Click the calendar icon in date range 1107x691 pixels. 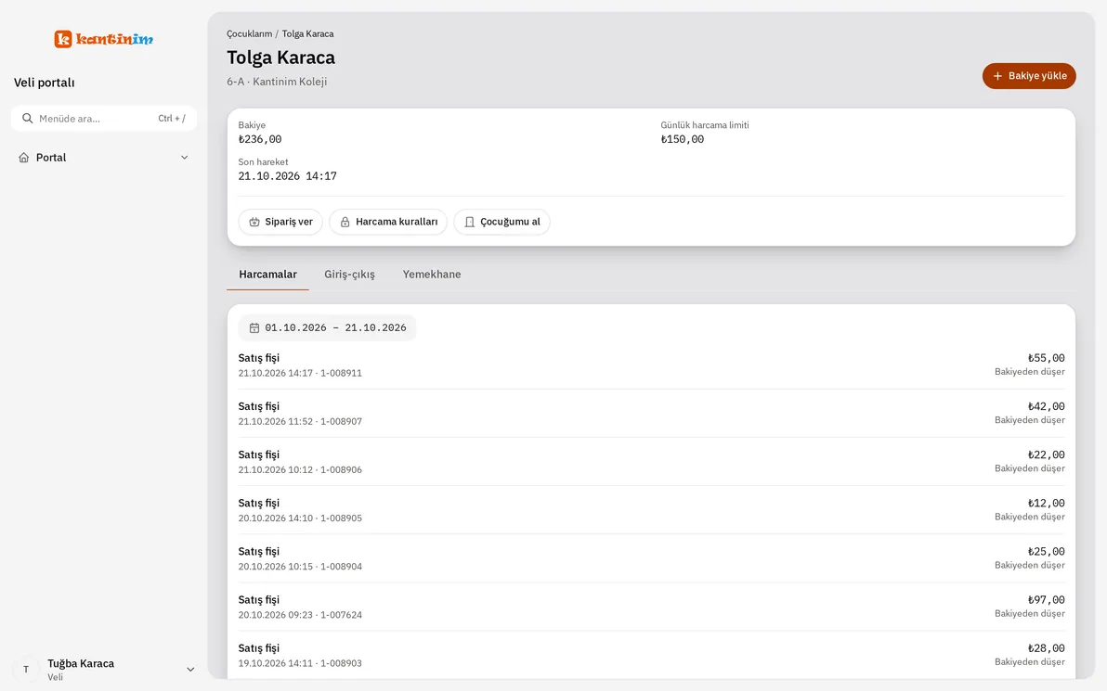254,327
